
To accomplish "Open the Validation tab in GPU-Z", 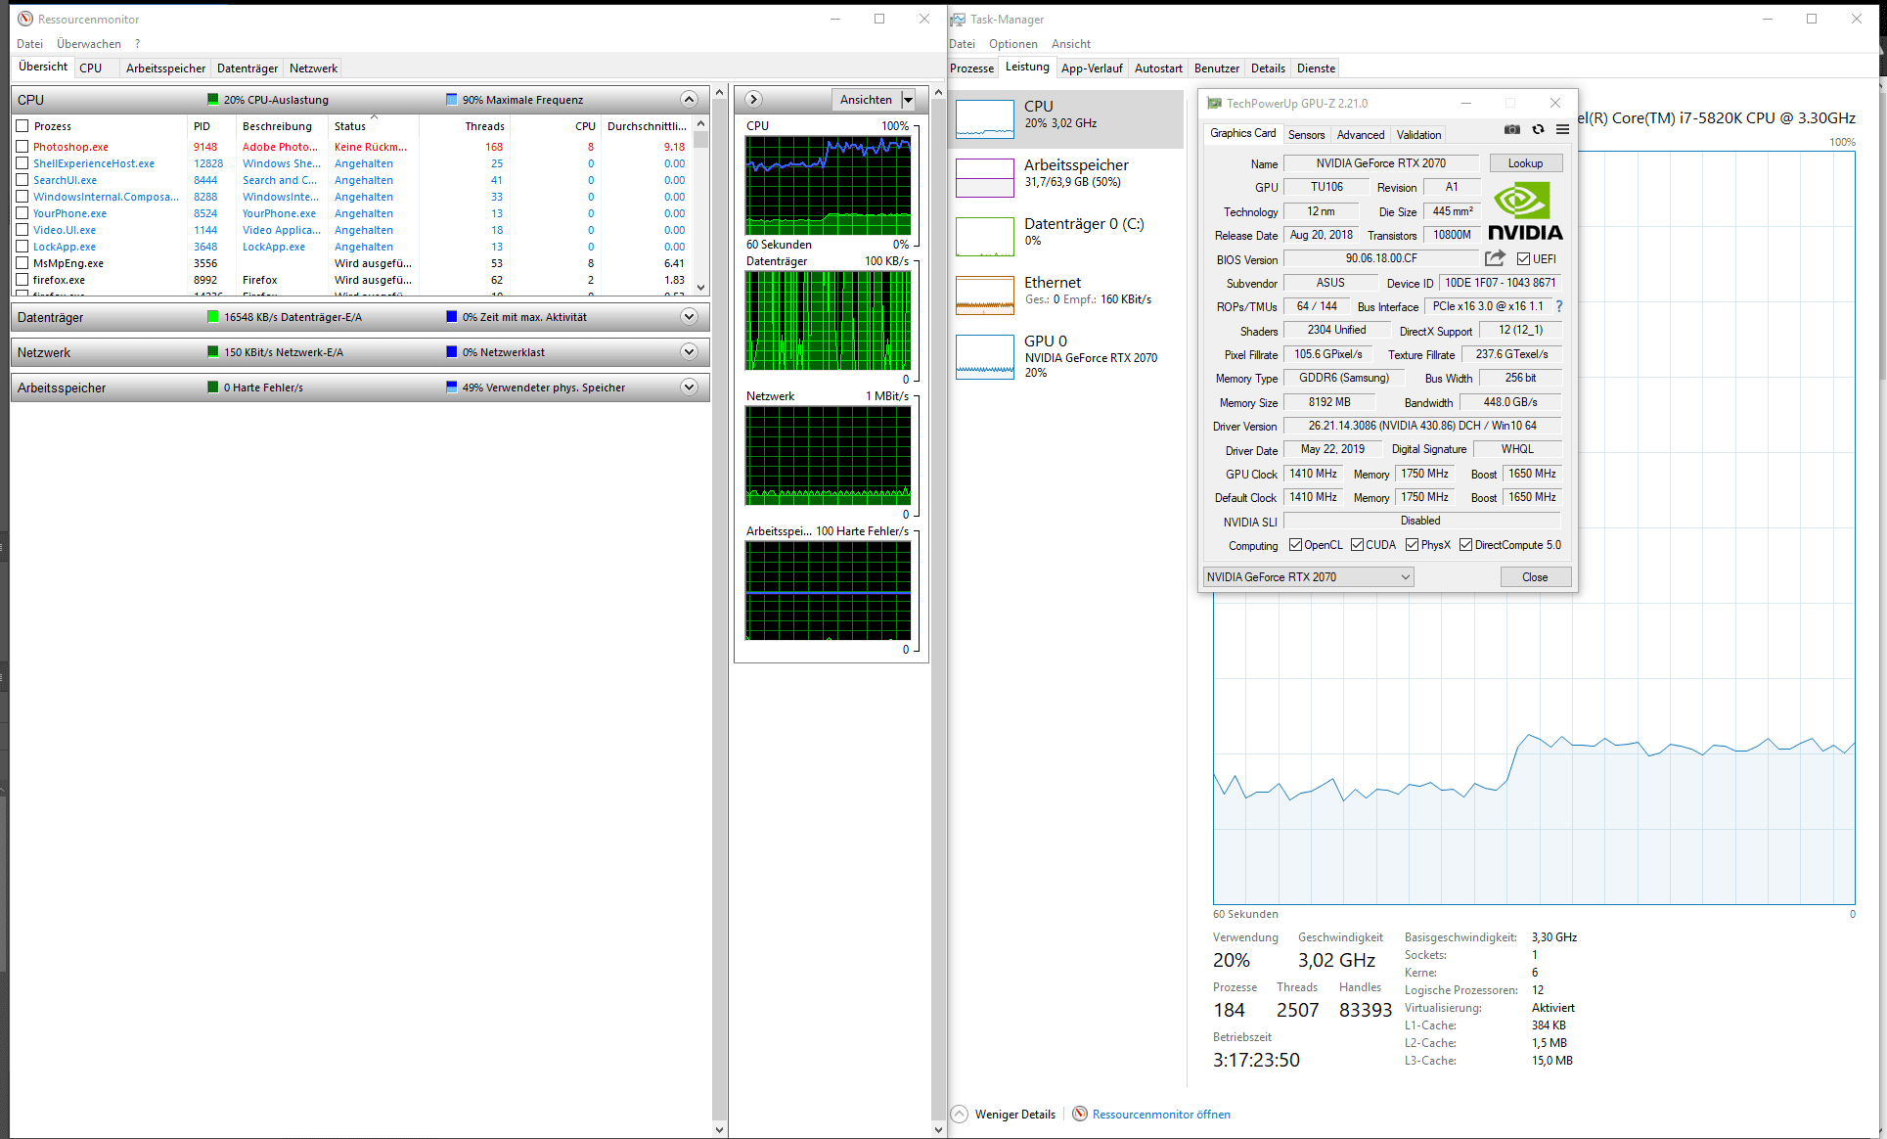I will pos(1418,135).
